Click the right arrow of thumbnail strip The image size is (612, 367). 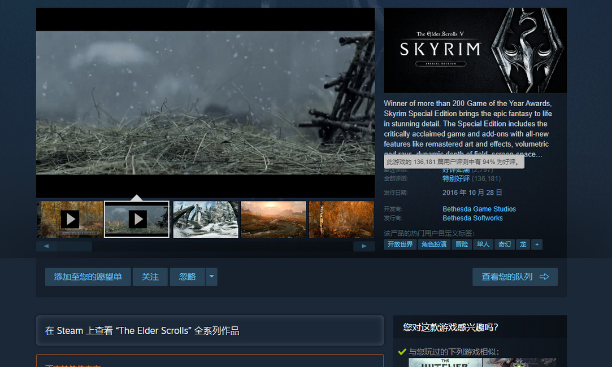click(364, 246)
